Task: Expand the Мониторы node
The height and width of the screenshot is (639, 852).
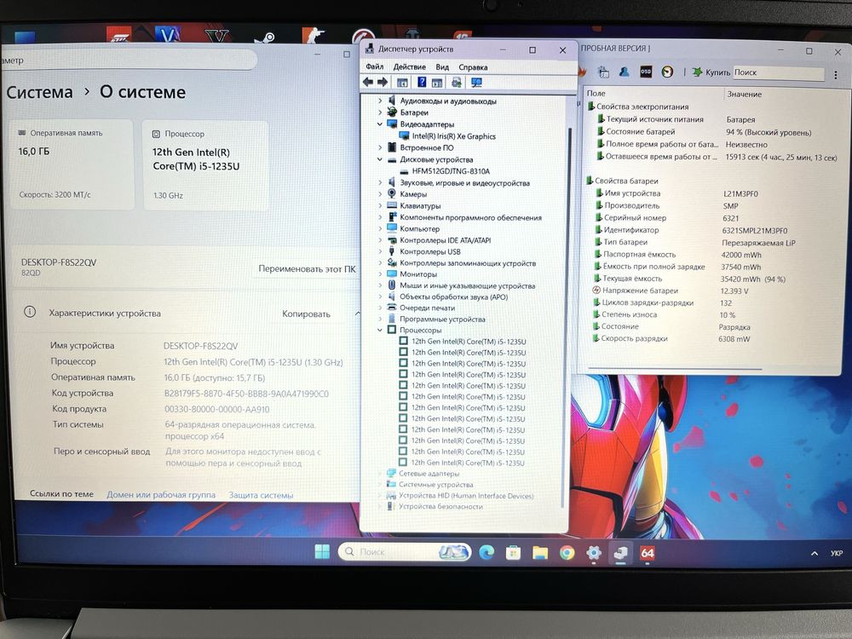Action: click(x=380, y=274)
